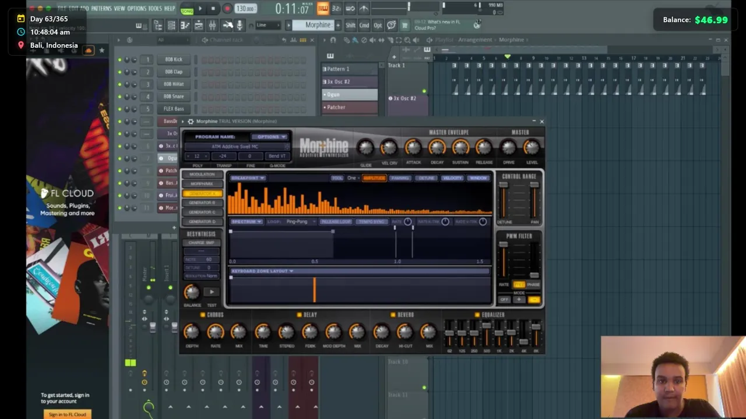Toggle the EQUALIZER LED

(x=477, y=315)
